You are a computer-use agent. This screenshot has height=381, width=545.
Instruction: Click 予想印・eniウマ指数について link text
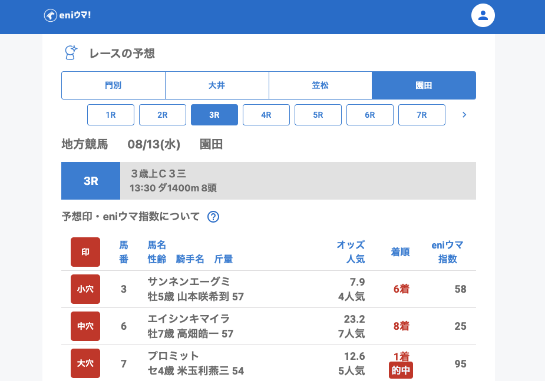coord(131,217)
